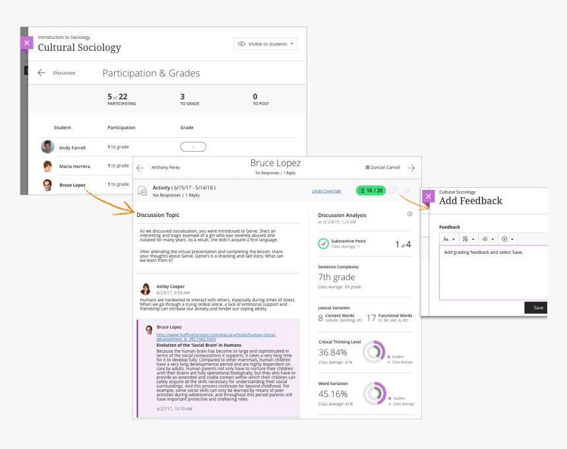Select Bruce Lopez's name in student list
This screenshot has height=449, width=567.
tap(73, 185)
